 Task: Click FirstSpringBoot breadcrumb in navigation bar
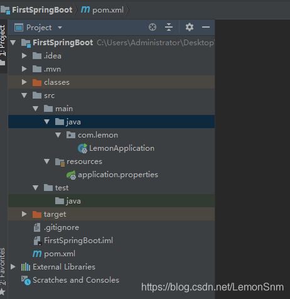(42, 10)
